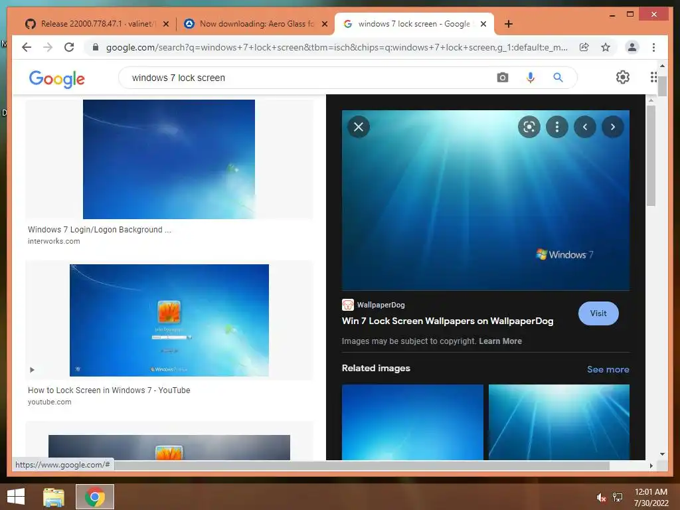This screenshot has height=510, width=680.
Task: Show next image in preview
Action: tap(612, 127)
